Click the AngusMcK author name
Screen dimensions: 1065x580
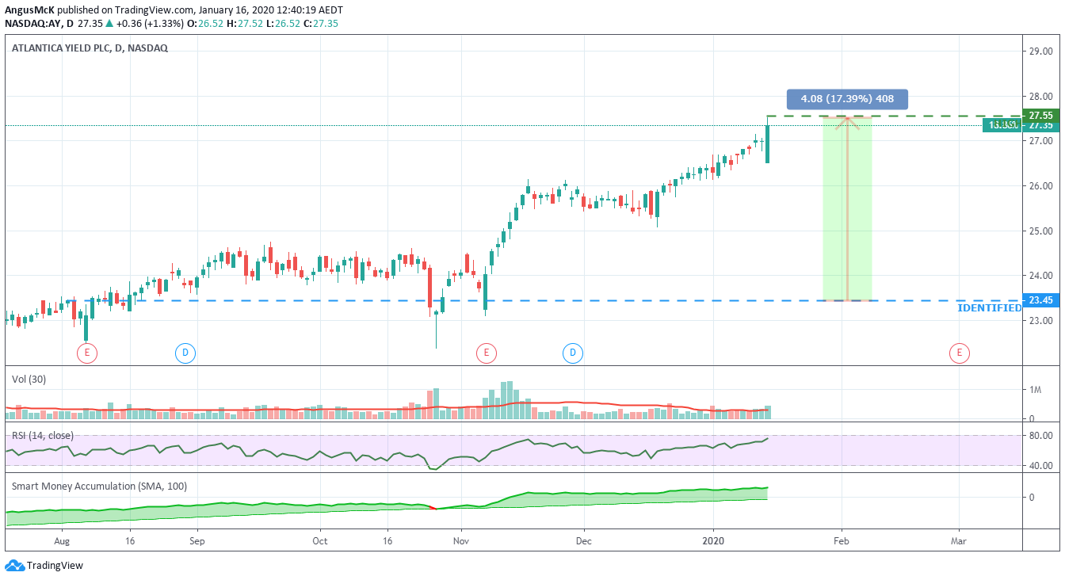pyautogui.click(x=29, y=10)
